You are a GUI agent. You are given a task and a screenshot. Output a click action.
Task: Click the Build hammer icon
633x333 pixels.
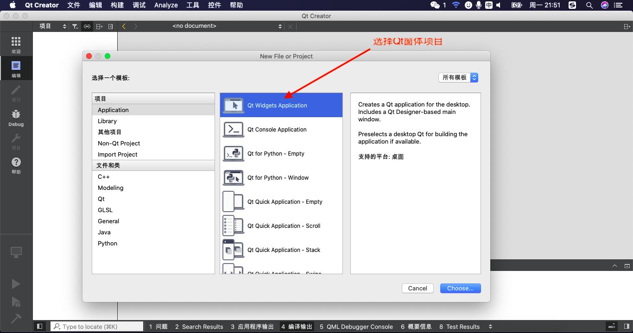16,319
